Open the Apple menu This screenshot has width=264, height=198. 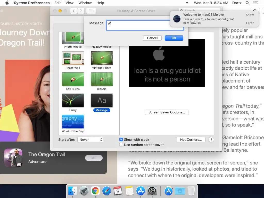7,3
